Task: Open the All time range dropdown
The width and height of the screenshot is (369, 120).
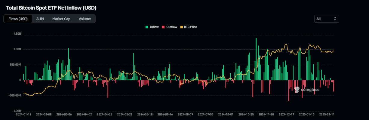Action: click(x=326, y=19)
